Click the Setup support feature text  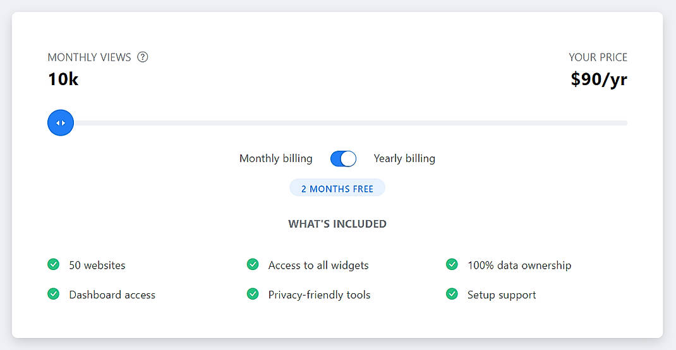(502, 295)
